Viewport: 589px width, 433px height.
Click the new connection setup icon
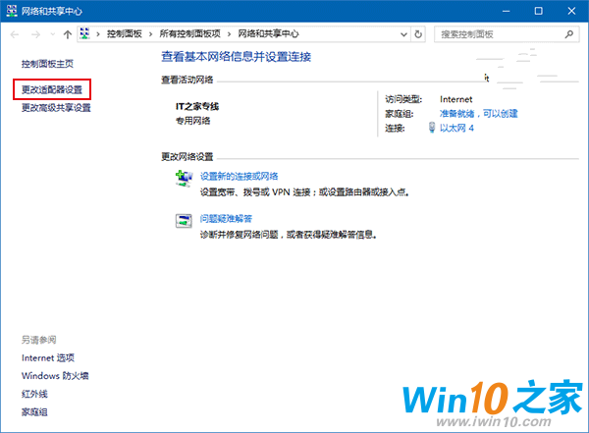point(184,178)
